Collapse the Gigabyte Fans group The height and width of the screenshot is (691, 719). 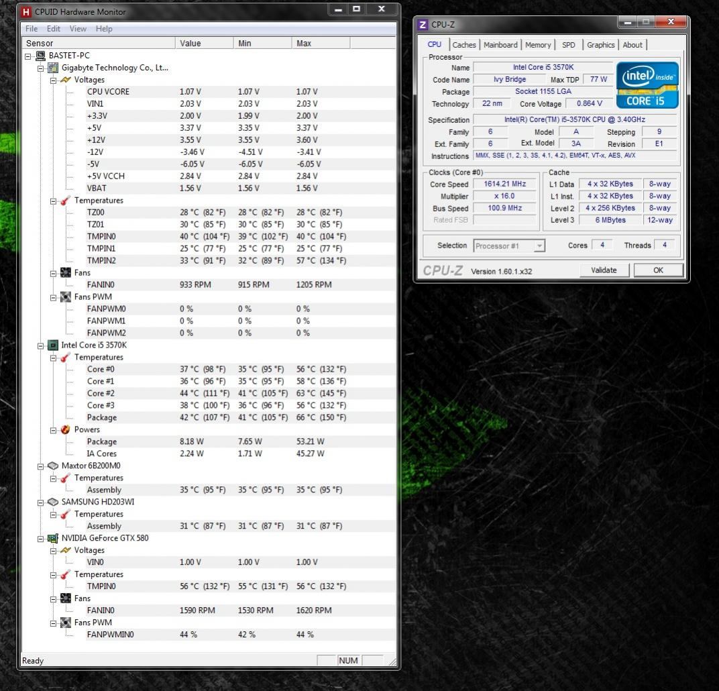coord(53,274)
